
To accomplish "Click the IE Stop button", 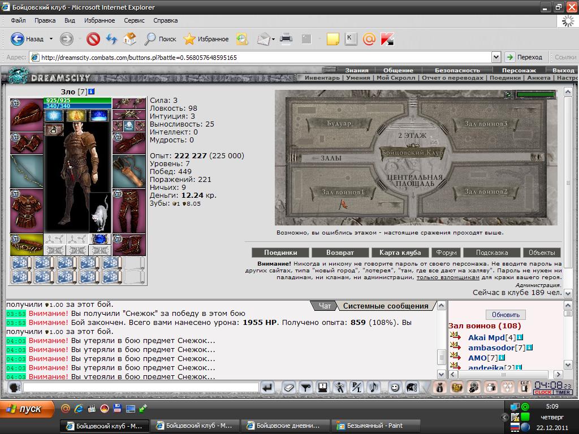I will [93, 39].
